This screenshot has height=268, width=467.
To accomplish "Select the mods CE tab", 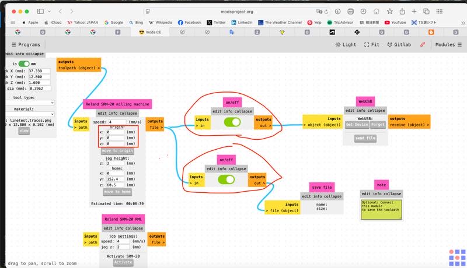I will click(150, 32).
